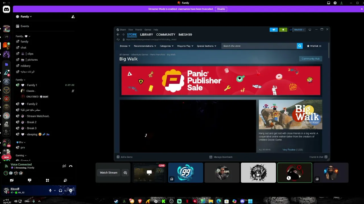The height and width of the screenshot is (204, 364).
Task: Expand the Recommendations dropdown in Steam store
Action: [145, 46]
